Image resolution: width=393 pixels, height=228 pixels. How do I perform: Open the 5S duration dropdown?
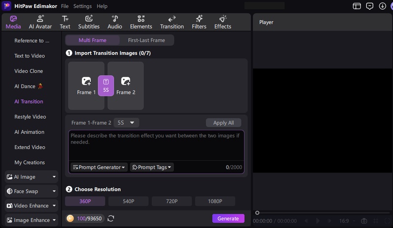coord(126,123)
